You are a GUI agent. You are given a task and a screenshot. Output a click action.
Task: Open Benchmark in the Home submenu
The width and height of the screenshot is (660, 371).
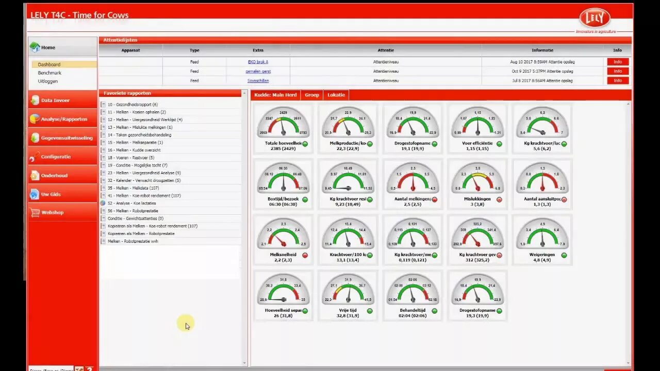[49, 73]
